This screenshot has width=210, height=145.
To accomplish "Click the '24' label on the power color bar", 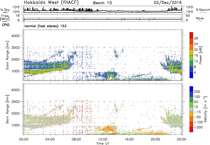I will point(196,44).
